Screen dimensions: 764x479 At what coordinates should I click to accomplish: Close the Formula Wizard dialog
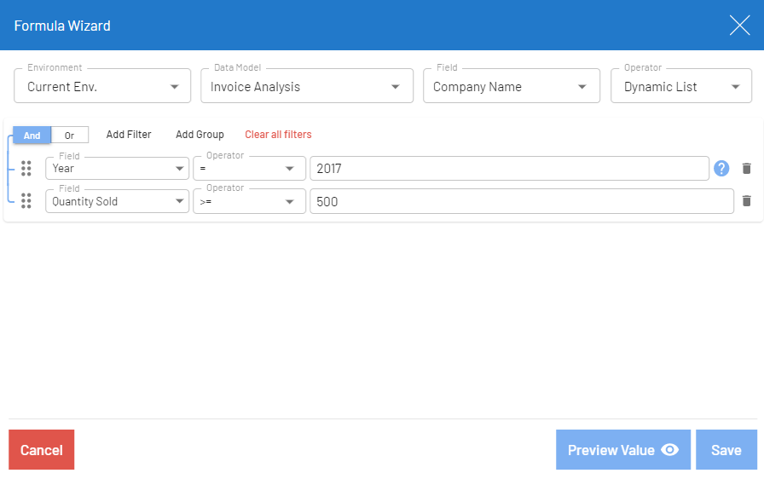(739, 26)
